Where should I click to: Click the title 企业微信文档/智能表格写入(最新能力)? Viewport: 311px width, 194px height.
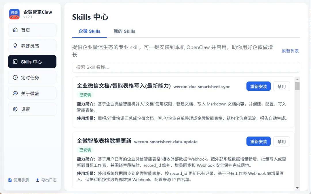124,86
